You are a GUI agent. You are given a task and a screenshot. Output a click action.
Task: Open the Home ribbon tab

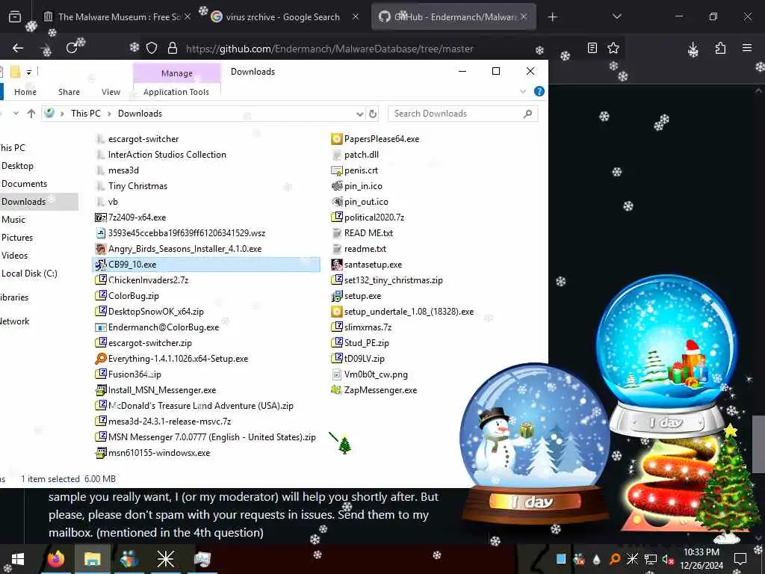coord(25,92)
